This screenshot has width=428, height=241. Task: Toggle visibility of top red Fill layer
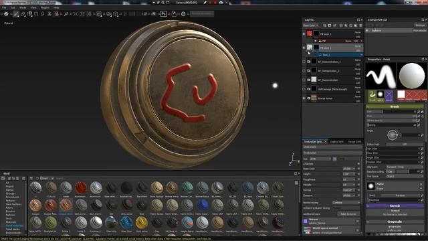(304, 34)
